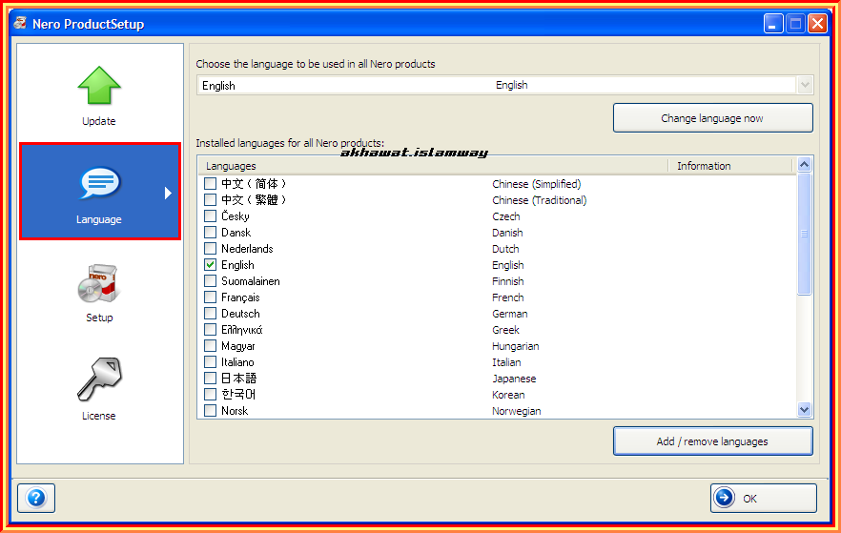The width and height of the screenshot is (841, 533).
Task: Open the Update section green arrow icon
Action: click(x=99, y=85)
